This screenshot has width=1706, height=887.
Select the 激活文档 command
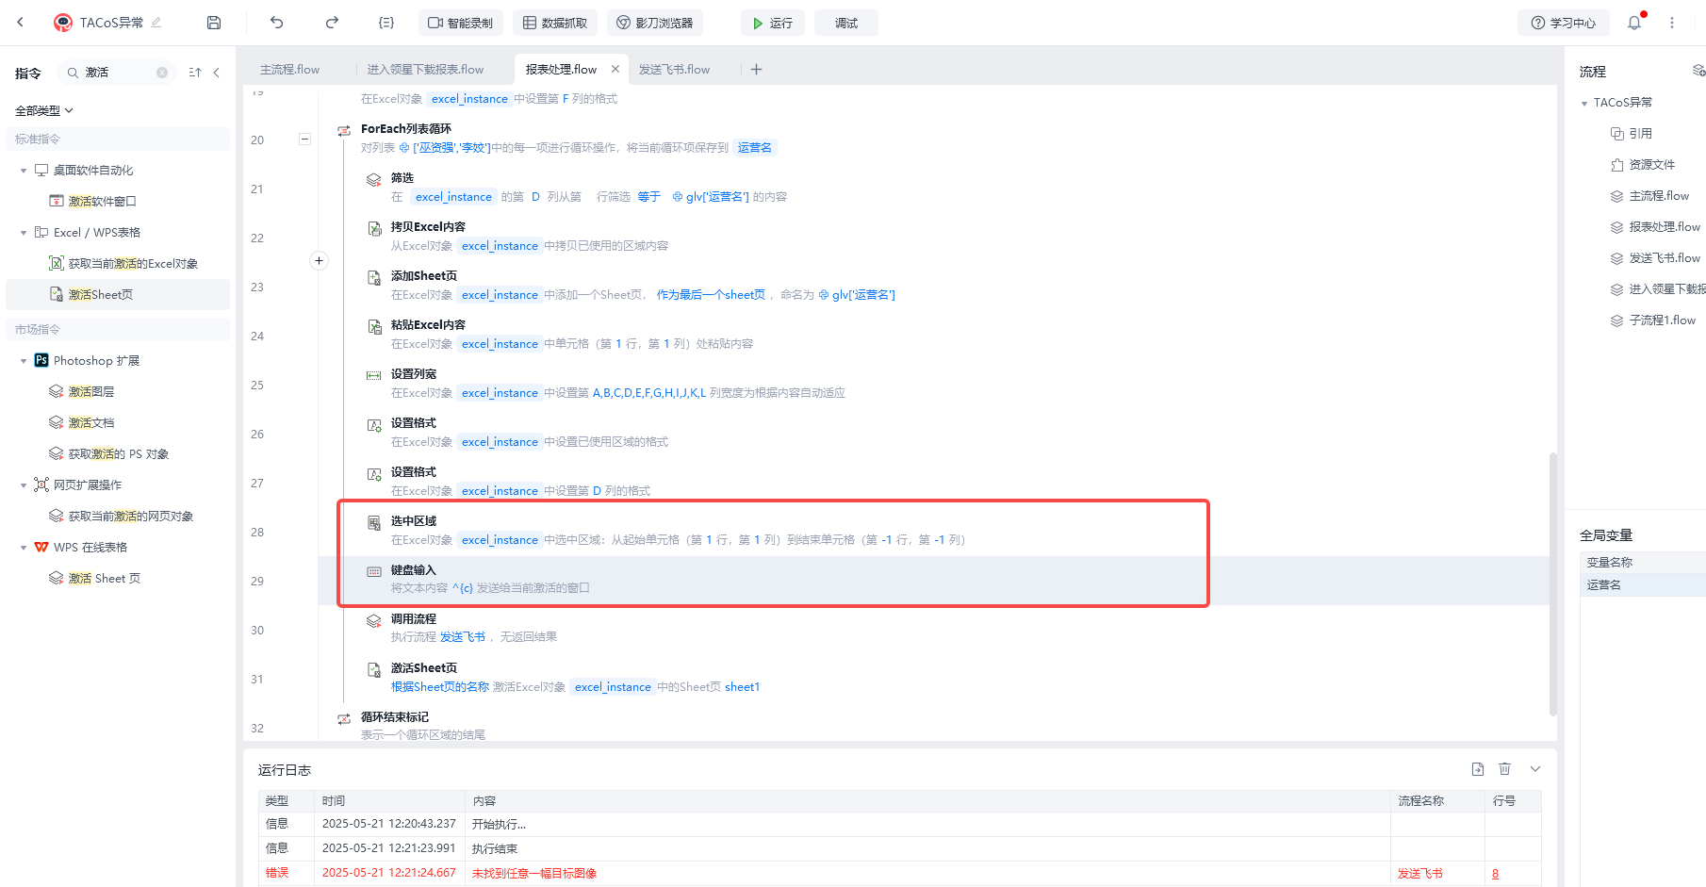[x=118, y=423]
